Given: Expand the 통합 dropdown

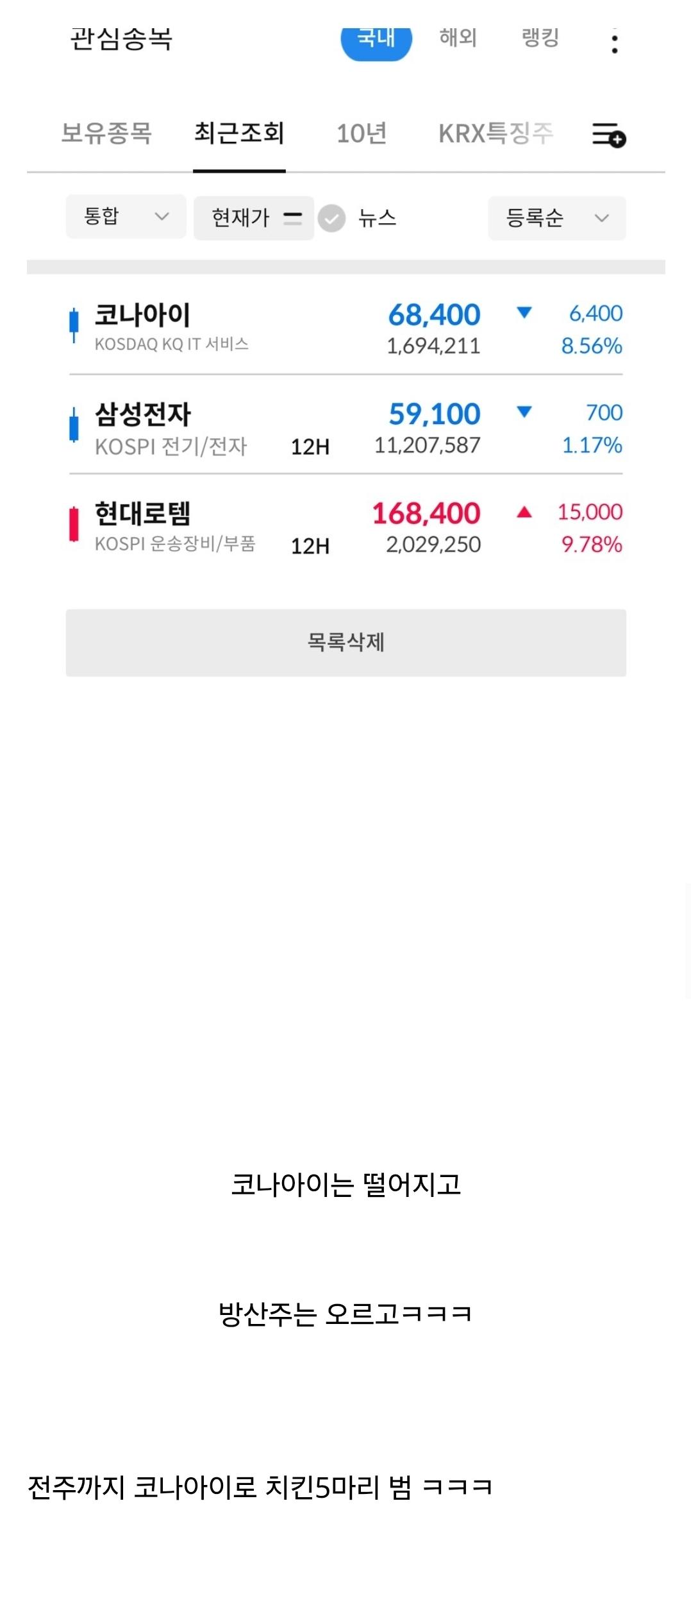Looking at the screenshot, I should 126,217.
